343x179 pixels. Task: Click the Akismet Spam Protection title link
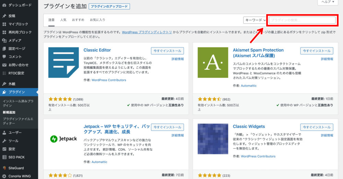[x=258, y=53]
